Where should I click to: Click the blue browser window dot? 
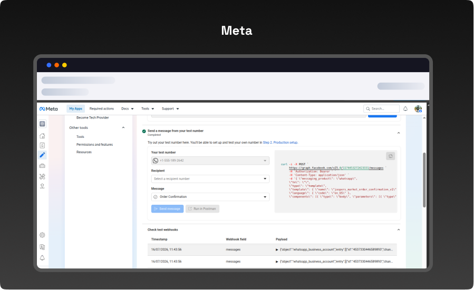49,65
